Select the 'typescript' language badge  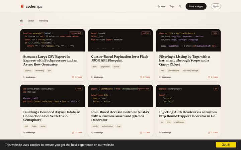[x=144, y=89]
